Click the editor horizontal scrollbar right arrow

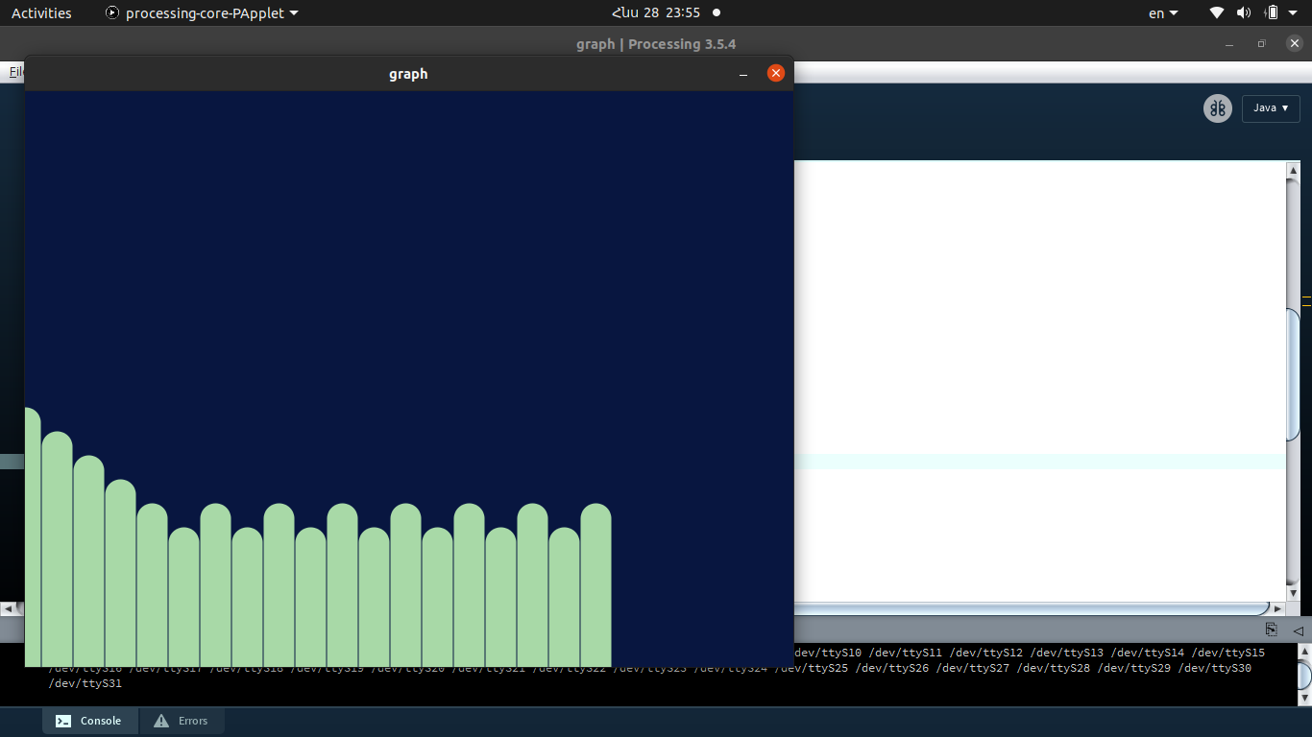(1277, 608)
